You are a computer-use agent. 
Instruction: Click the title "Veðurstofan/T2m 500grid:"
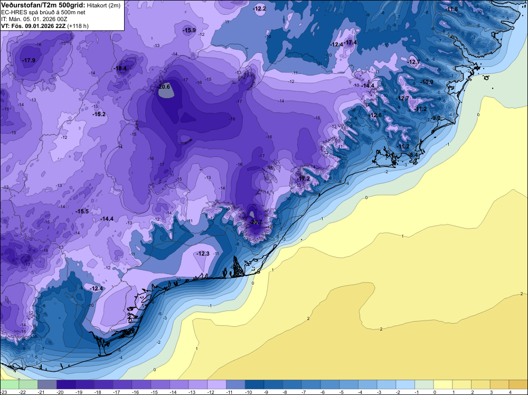43,5
